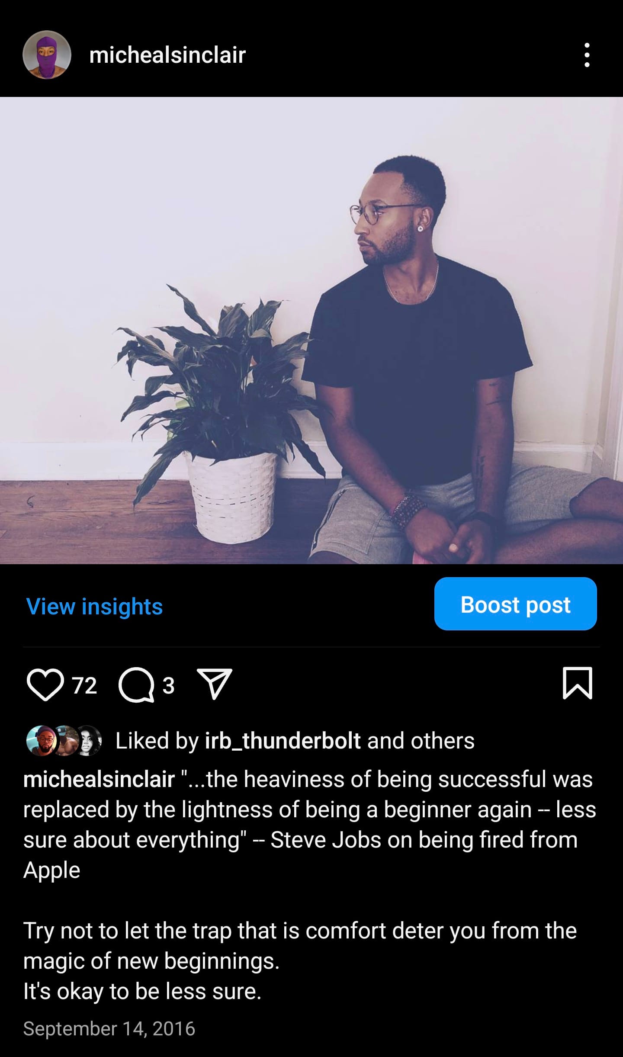Save post with the bookmark icon
The image size is (623, 1057).
(577, 683)
